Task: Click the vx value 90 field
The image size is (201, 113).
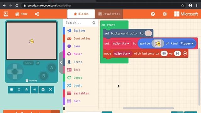Action: click(x=164, y=54)
